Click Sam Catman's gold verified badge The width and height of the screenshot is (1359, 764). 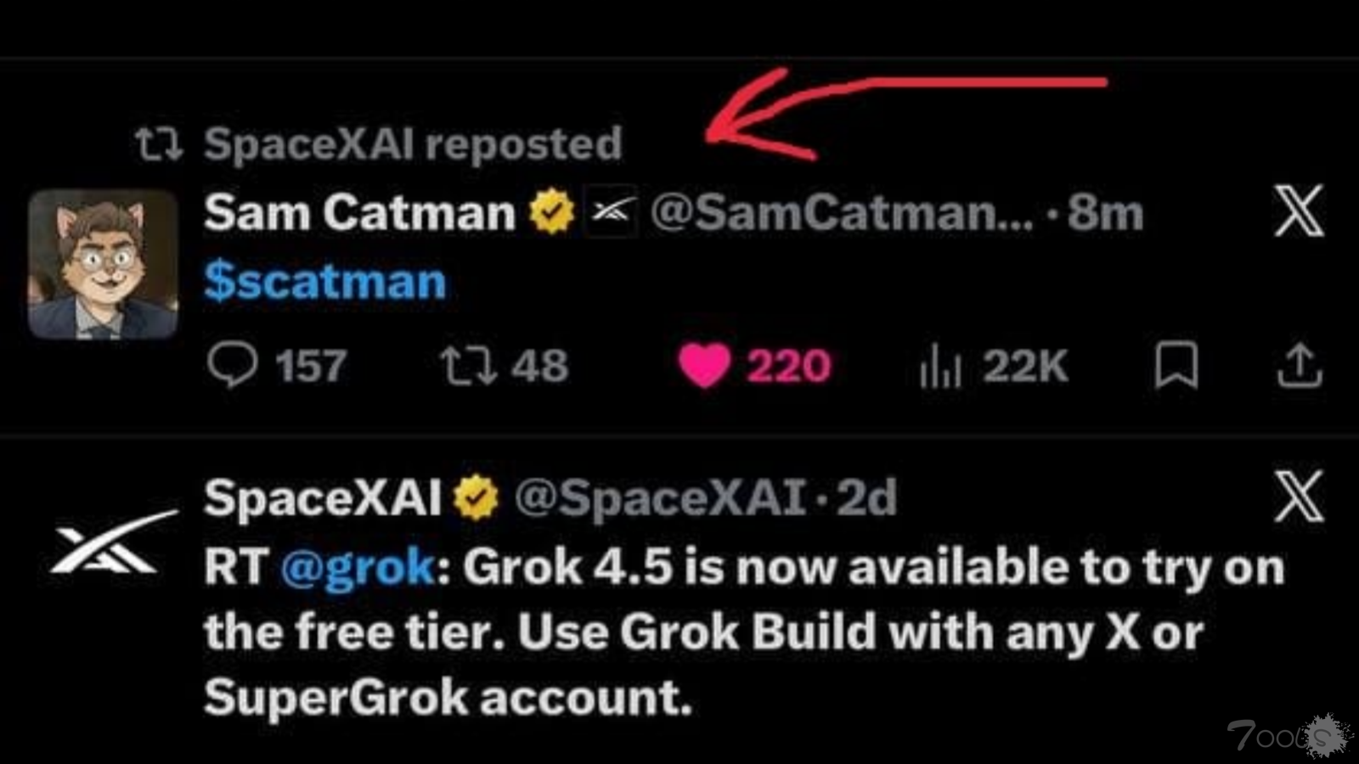(552, 212)
